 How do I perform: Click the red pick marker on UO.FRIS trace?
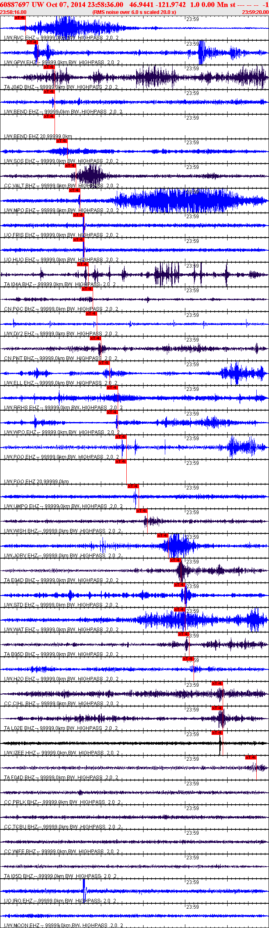click(79, 215)
